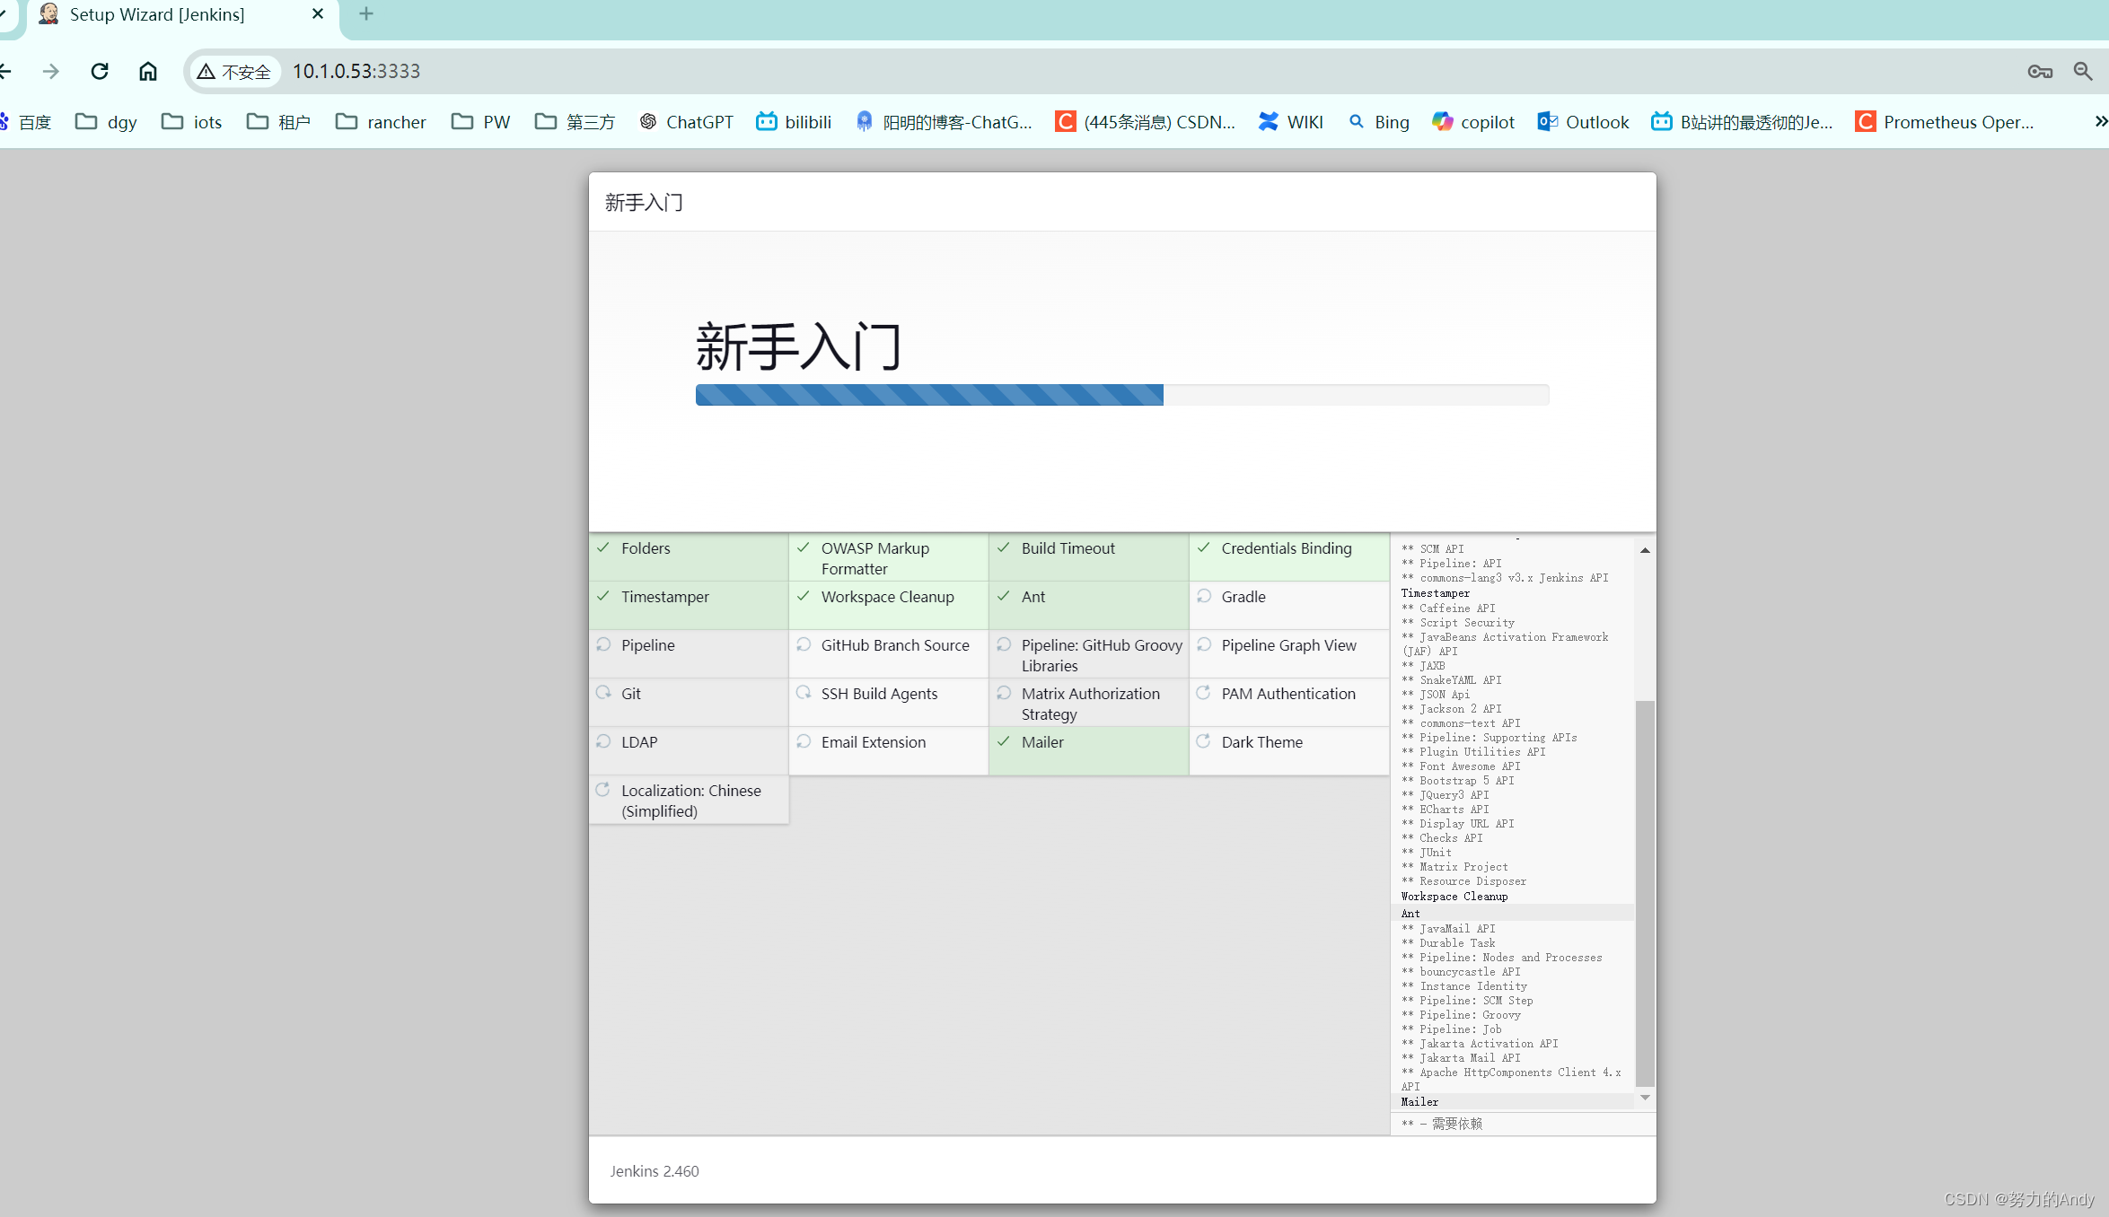Click the back navigation arrow
This screenshot has width=2109, height=1217.
click(5, 71)
